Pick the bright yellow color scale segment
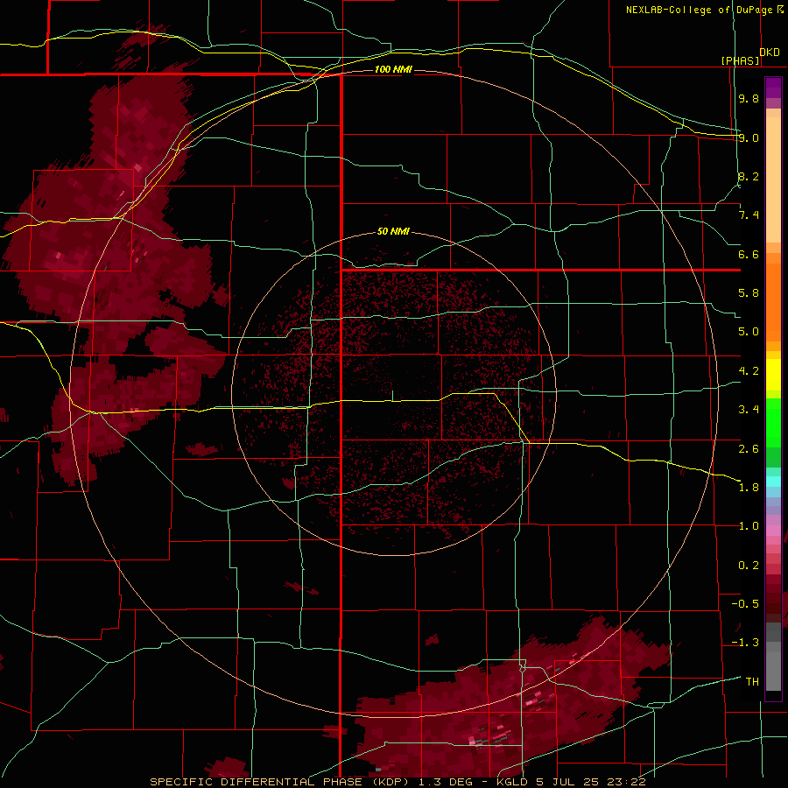 773,375
